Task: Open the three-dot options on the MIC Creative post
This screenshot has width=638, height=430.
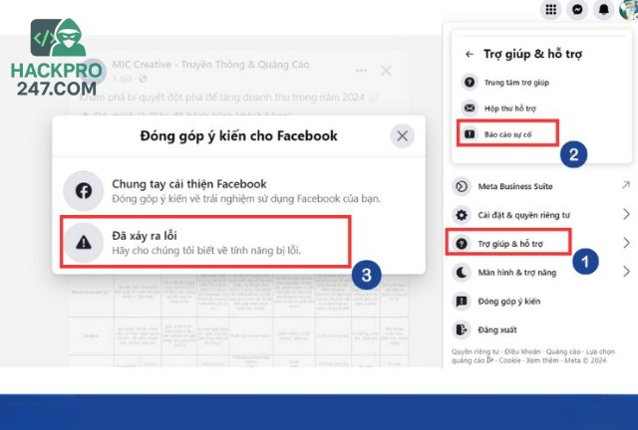Action: pyautogui.click(x=361, y=71)
